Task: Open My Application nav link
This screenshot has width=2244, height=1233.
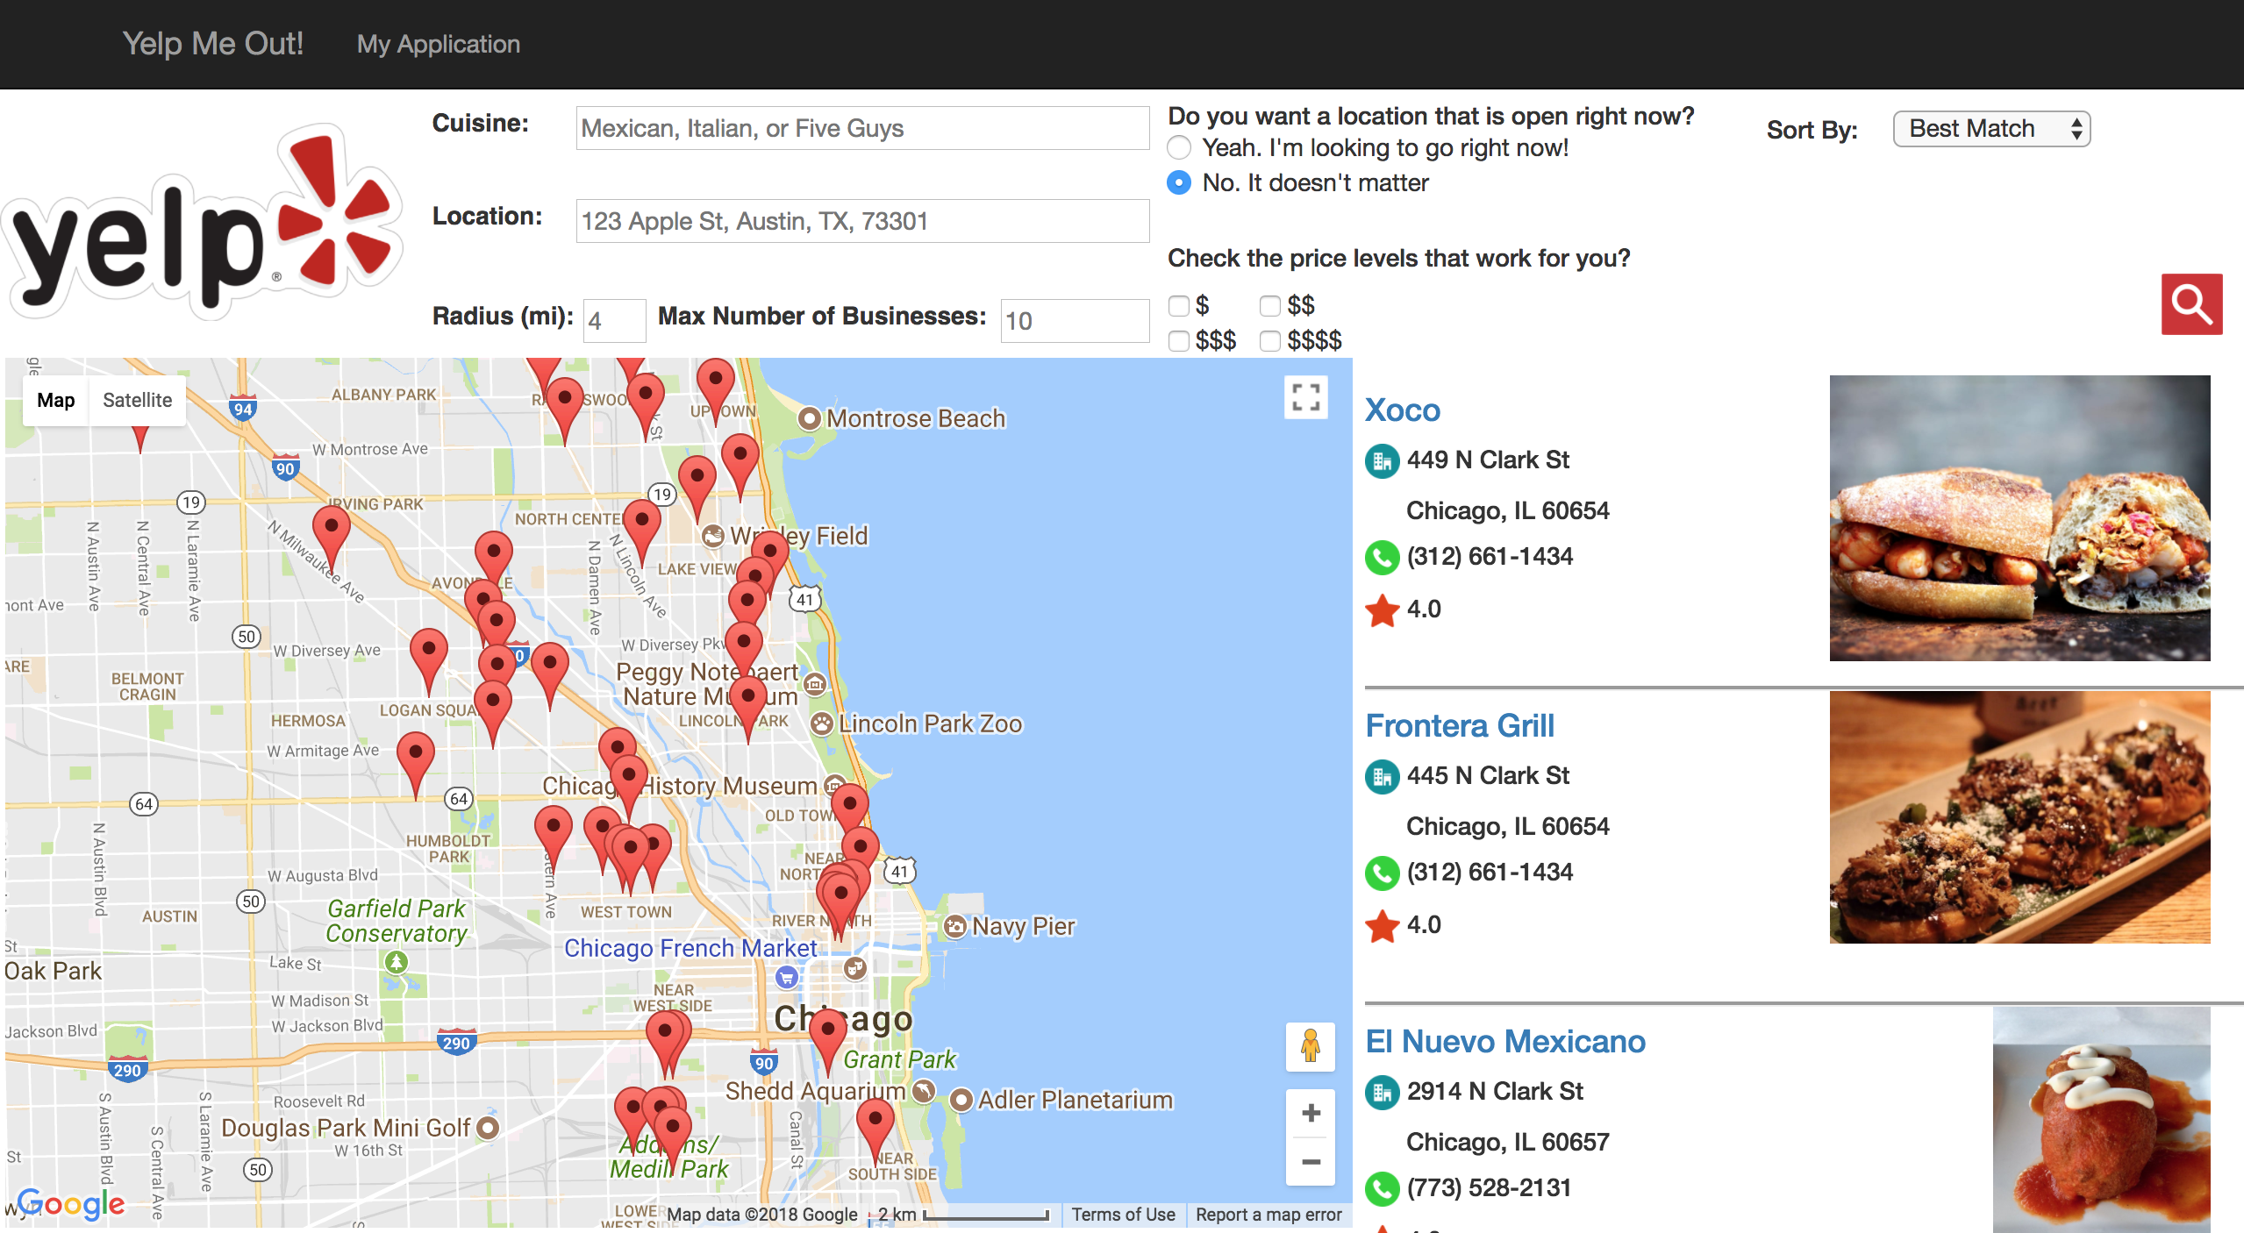Action: 438,44
